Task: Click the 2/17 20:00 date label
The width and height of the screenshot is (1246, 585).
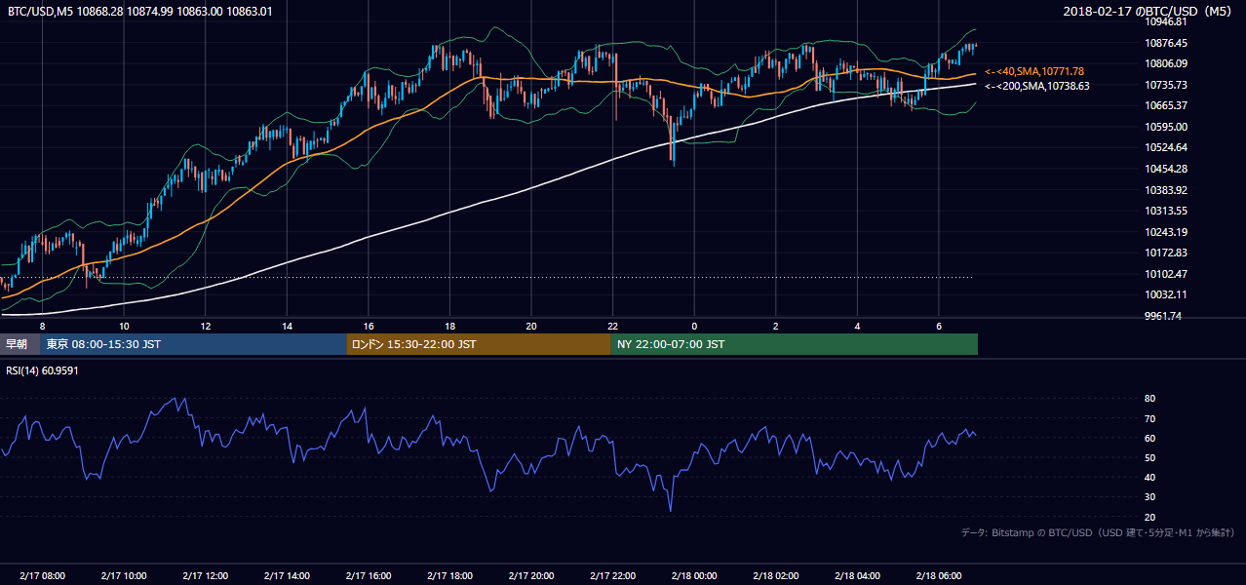Action: click(x=530, y=575)
